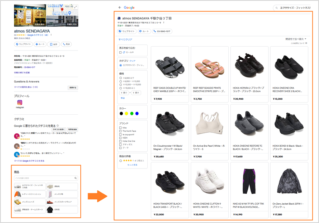This screenshot has height=223, width=319.
Task: Click the ウェブサイト button in left panel
Action: pyautogui.click(x=23, y=44)
